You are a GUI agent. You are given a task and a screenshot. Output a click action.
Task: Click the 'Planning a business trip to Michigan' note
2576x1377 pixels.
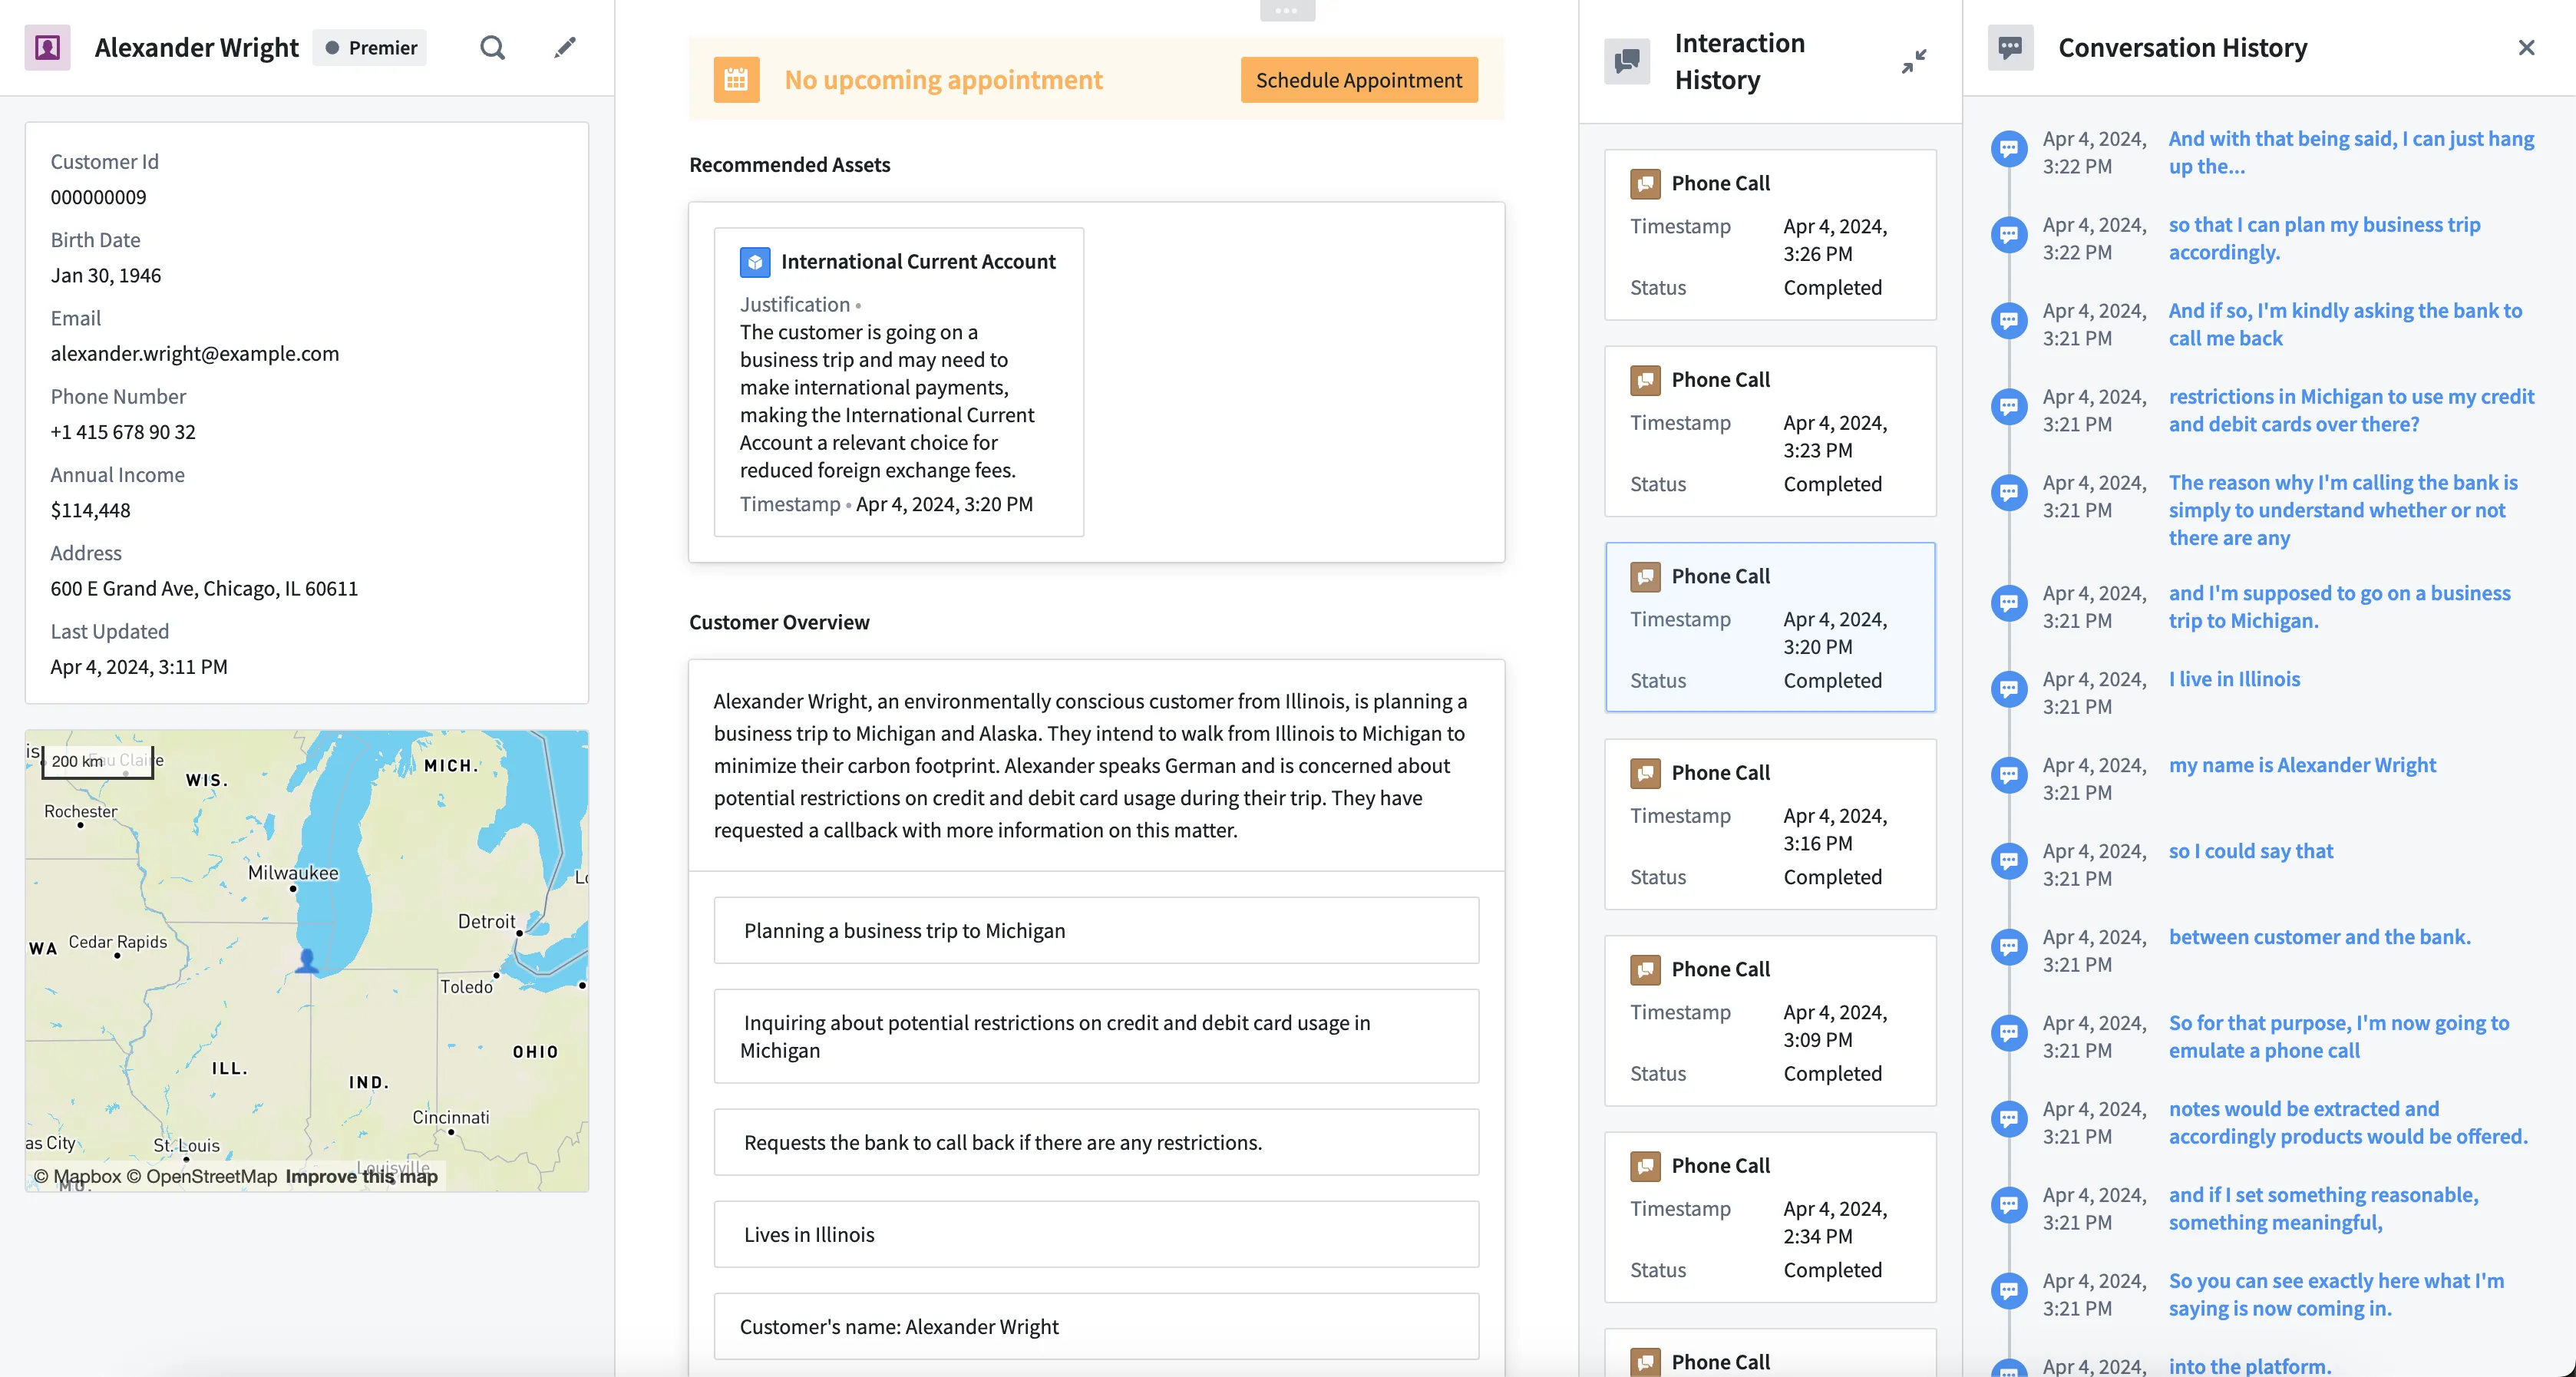click(x=1096, y=930)
